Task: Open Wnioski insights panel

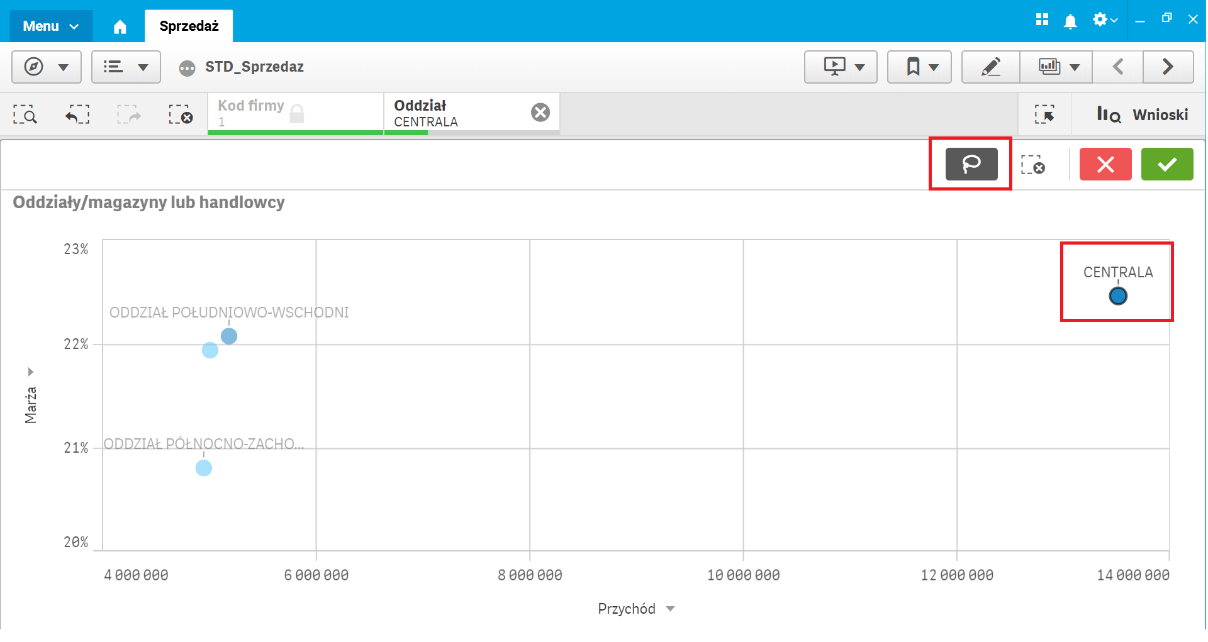Action: tap(1142, 114)
